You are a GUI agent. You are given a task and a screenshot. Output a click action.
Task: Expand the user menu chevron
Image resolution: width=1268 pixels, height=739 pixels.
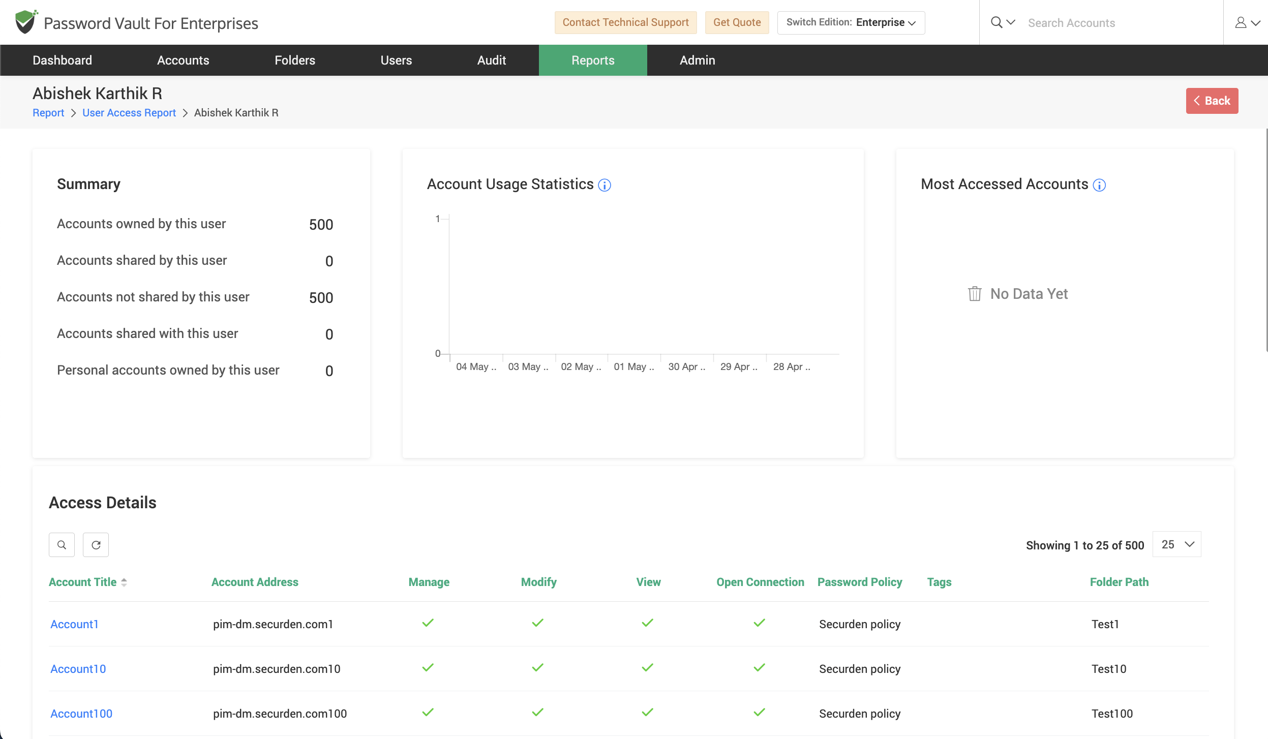pyautogui.click(x=1256, y=23)
